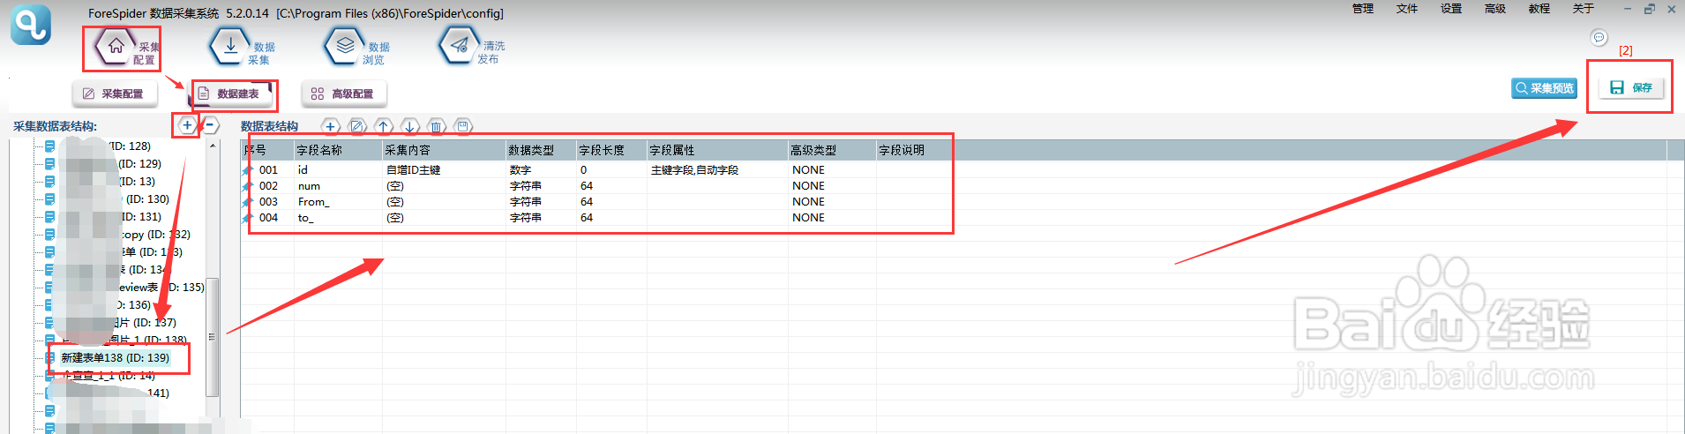Open the 高级 menu
Screen dimensions: 1685x434
tap(1495, 9)
